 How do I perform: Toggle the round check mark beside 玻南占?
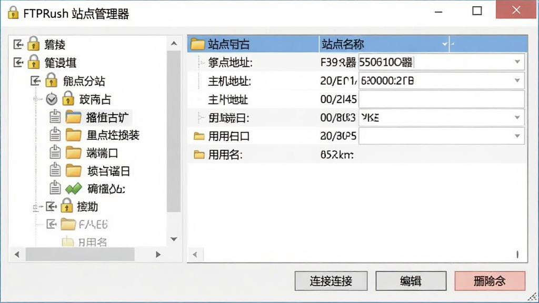pyautogui.click(x=52, y=99)
